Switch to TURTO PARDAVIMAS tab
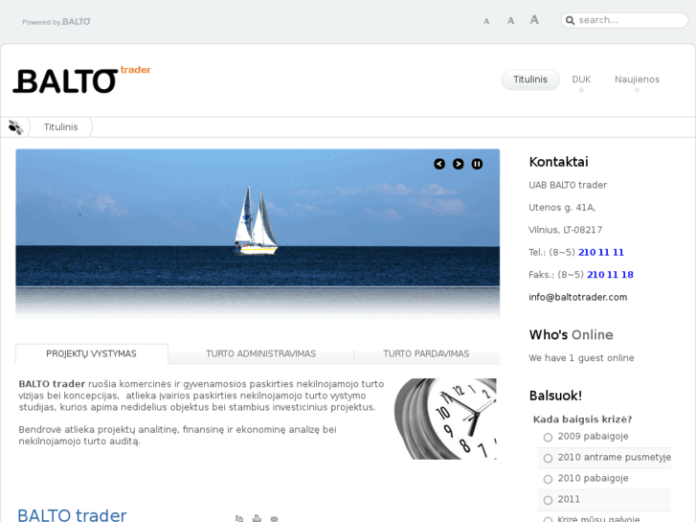This screenshot has width=696, height=522. tap(426, 353)
